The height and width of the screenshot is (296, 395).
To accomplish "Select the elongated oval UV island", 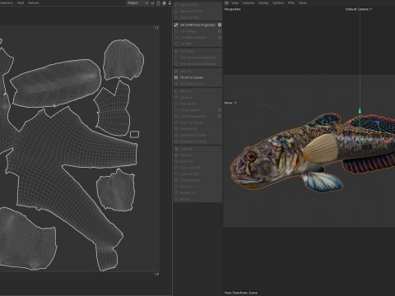I will pos(56,83).
